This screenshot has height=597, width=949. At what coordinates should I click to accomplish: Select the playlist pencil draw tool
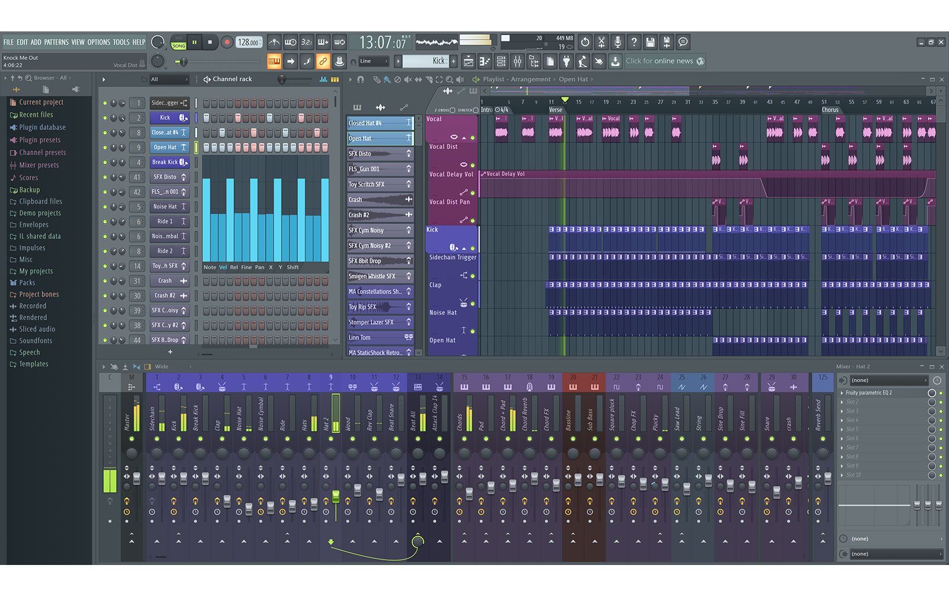point(377,79)
